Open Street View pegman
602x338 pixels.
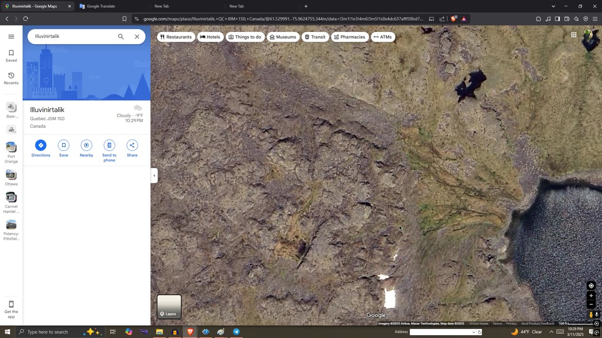coord(591,315)
